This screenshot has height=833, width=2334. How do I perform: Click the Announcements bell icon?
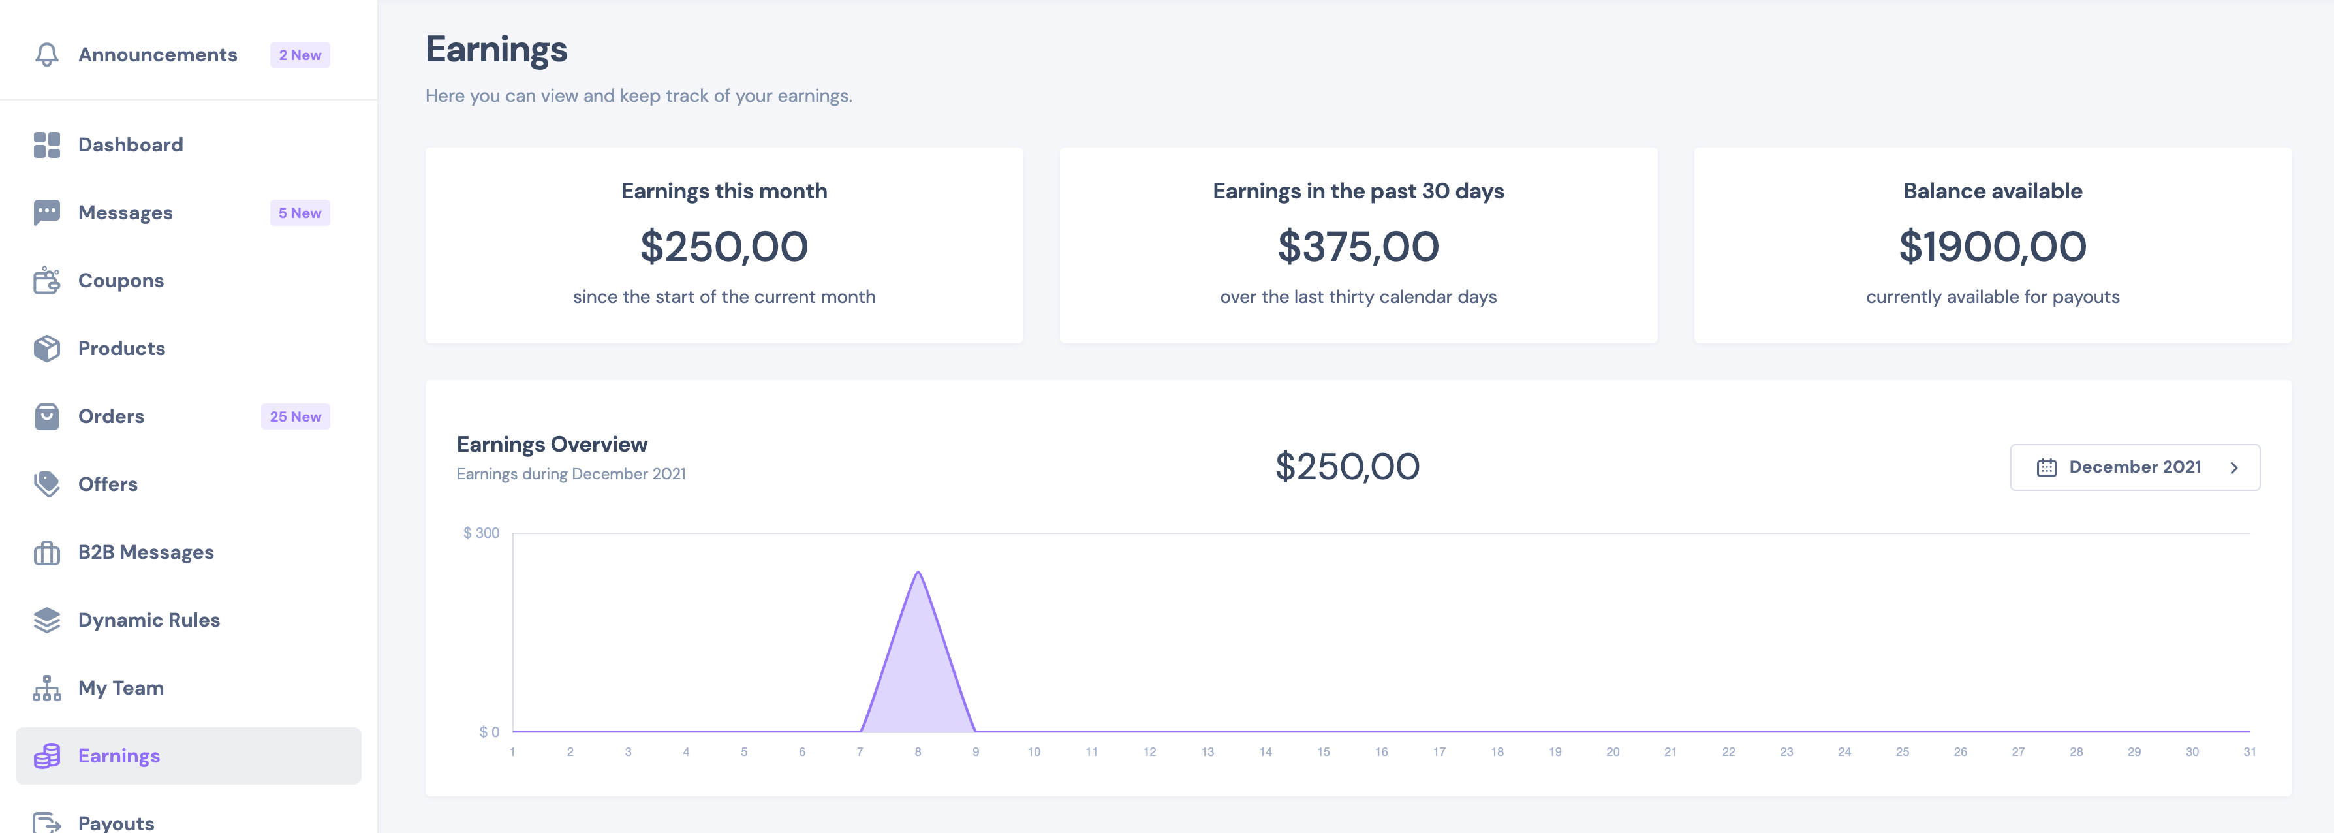pyautogui.click(x=47, y=54)
